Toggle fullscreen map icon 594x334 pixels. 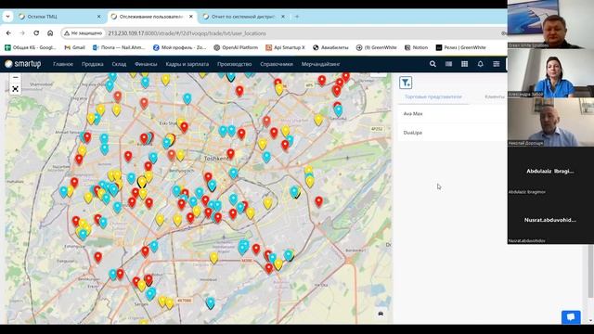(15, 89)
